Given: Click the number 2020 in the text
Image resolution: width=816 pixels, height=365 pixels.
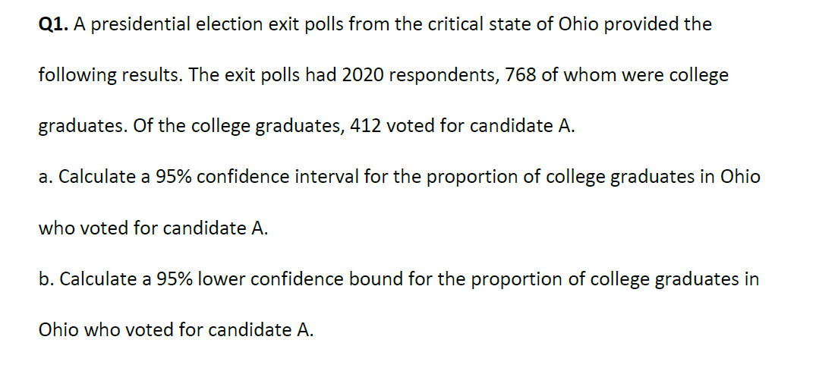Looking at the screenshot, I should click(x=362, y=75).
